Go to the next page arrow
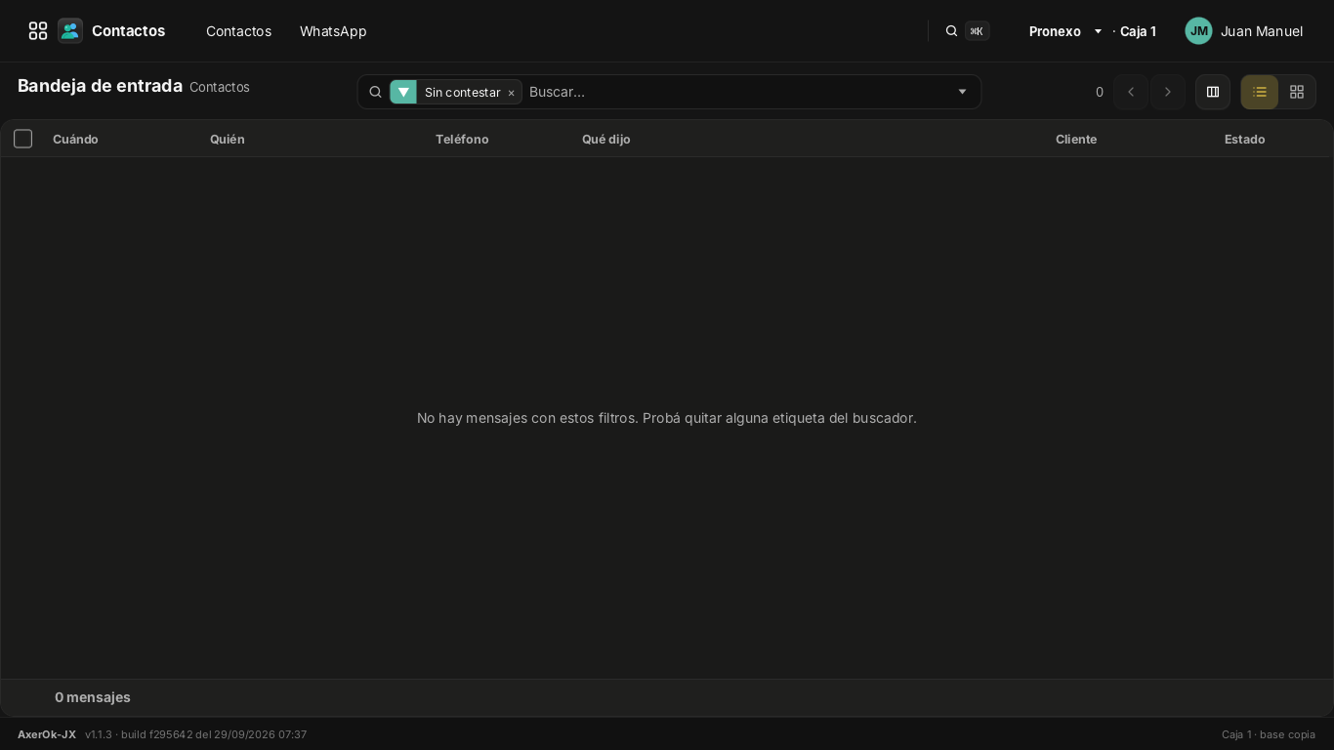This screenshot has width=1334, height=750. [1168, 92]
